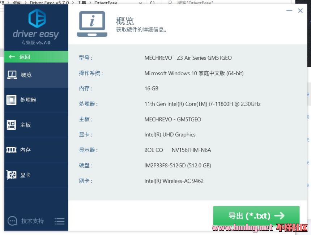Expand the Explorer address bar dropdown
The height and width of the screenshot is (235, 311).
pyautogui.click(x=140, y=3)
